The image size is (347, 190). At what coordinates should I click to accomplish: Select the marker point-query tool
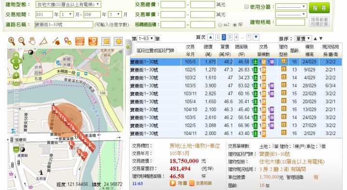[67, 41]
